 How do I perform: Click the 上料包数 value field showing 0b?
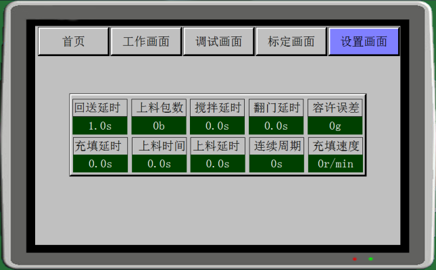pyautogui.click(x=159, y=126)
